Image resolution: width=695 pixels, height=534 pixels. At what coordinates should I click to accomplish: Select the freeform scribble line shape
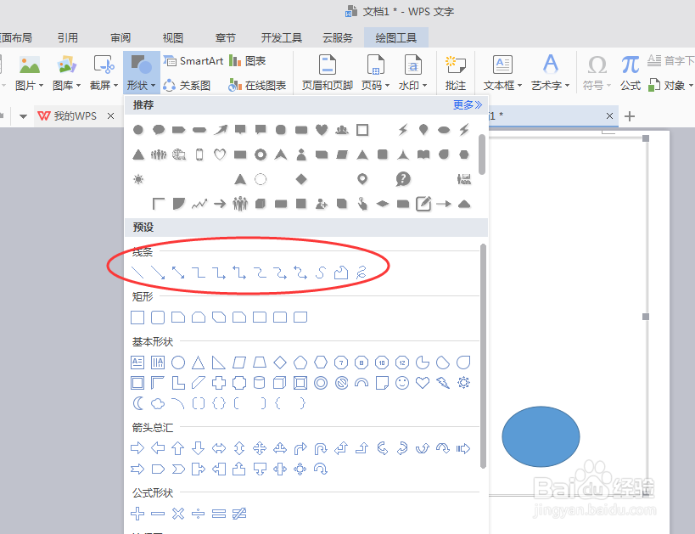pos(362,273)
